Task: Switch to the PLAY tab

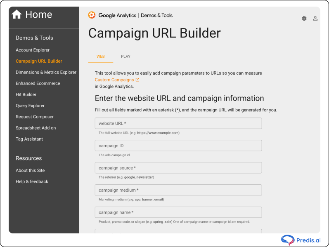Action: [125, 56]
